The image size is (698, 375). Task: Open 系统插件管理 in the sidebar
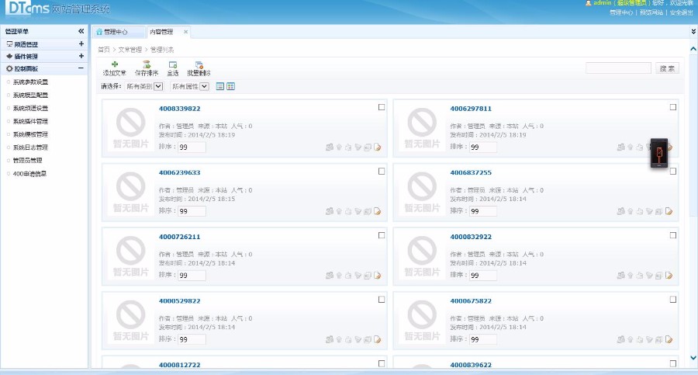(30, 121)
